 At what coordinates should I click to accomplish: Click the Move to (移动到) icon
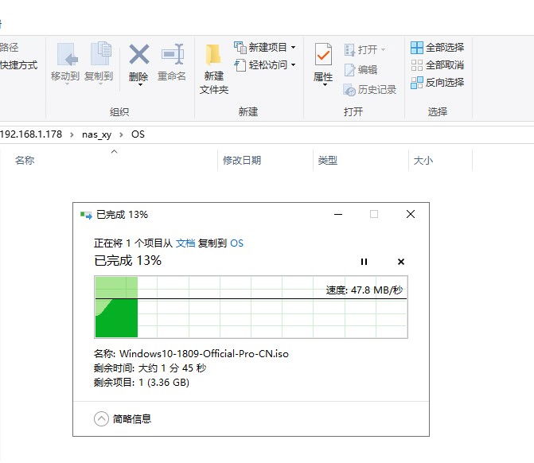point(65,57)
